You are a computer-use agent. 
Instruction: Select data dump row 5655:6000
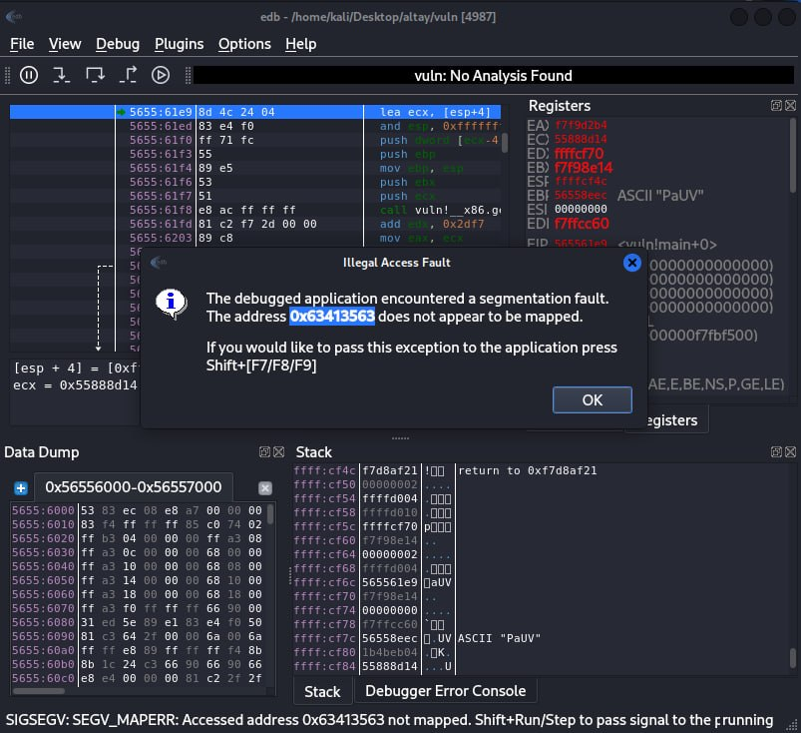click(137, 510)
